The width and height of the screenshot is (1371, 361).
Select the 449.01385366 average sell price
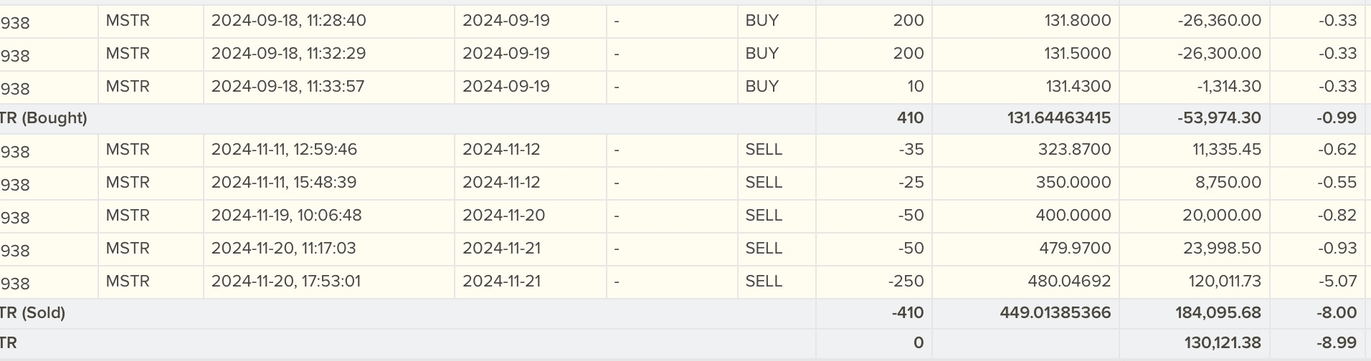1055,313
